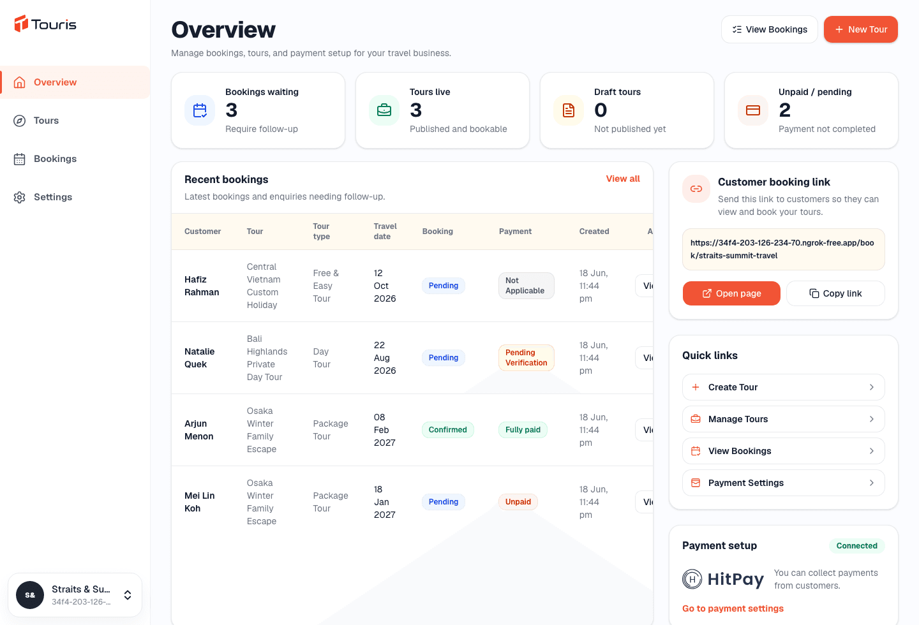
Task: Select customer Arjun Menon
Action: click(x=198, y=430)
